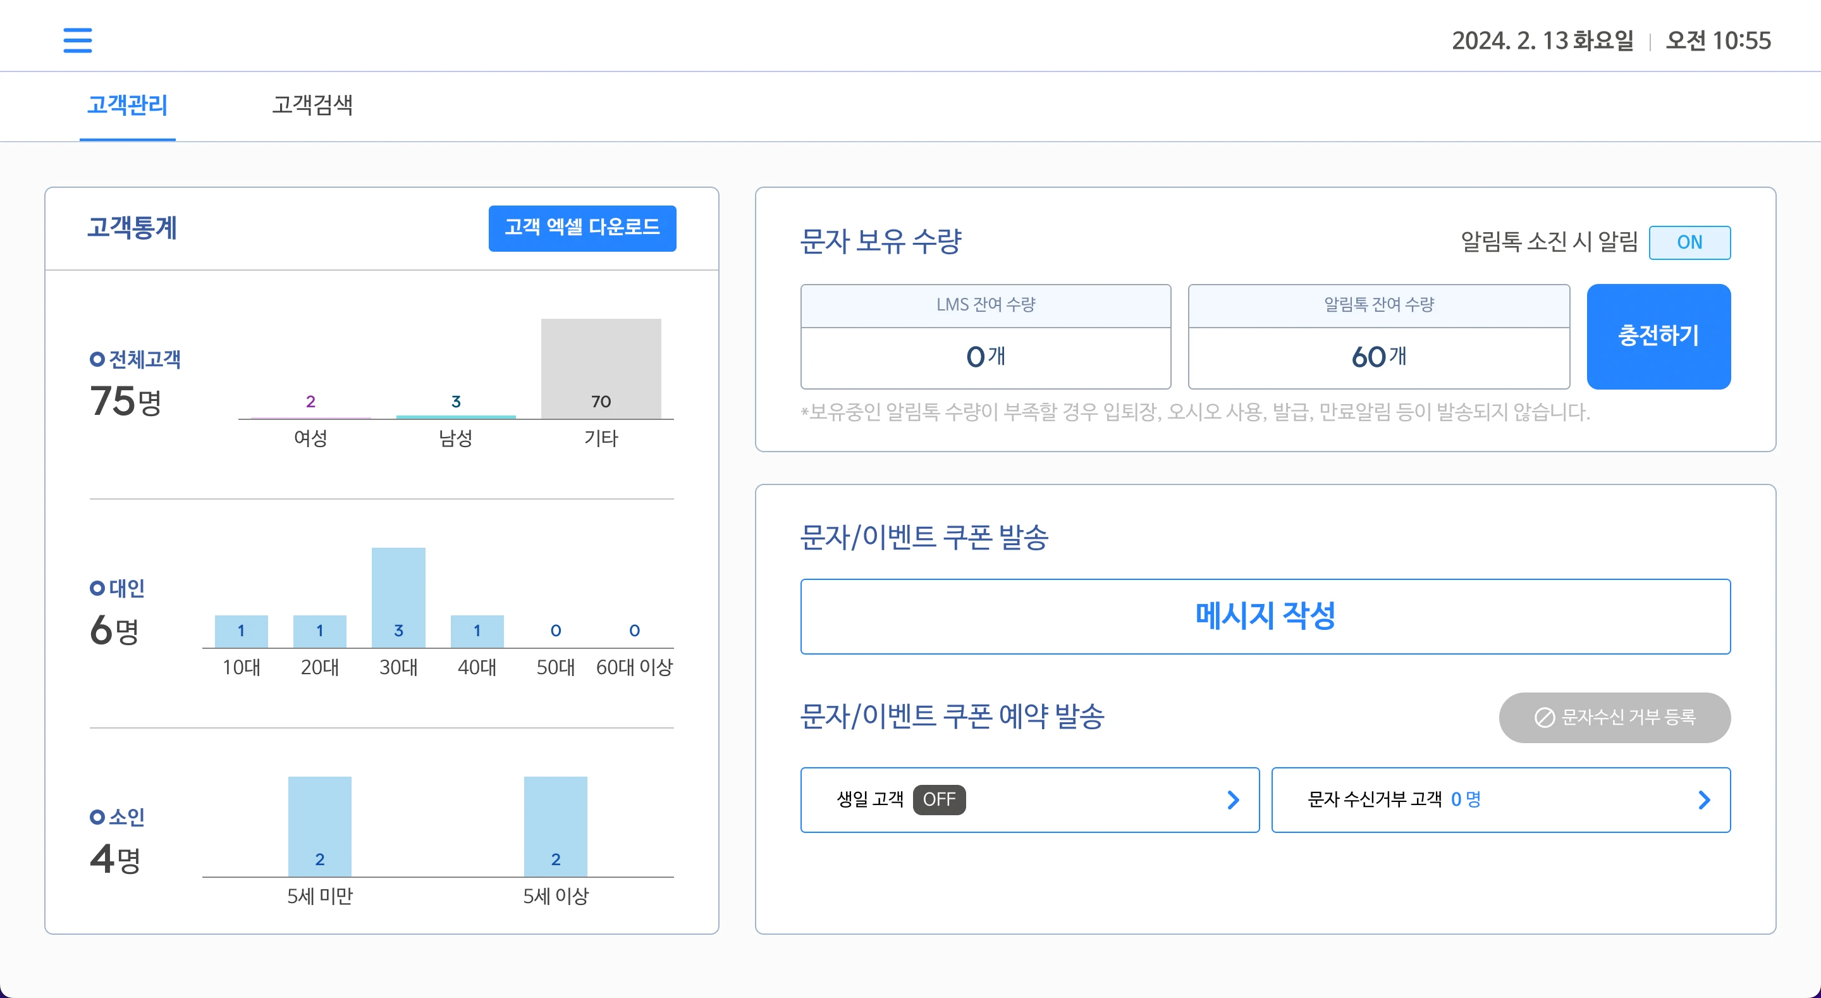Viewport: 1821px width, 998px height.
Task: Click the 대인 6명 label
Action: 118,612
